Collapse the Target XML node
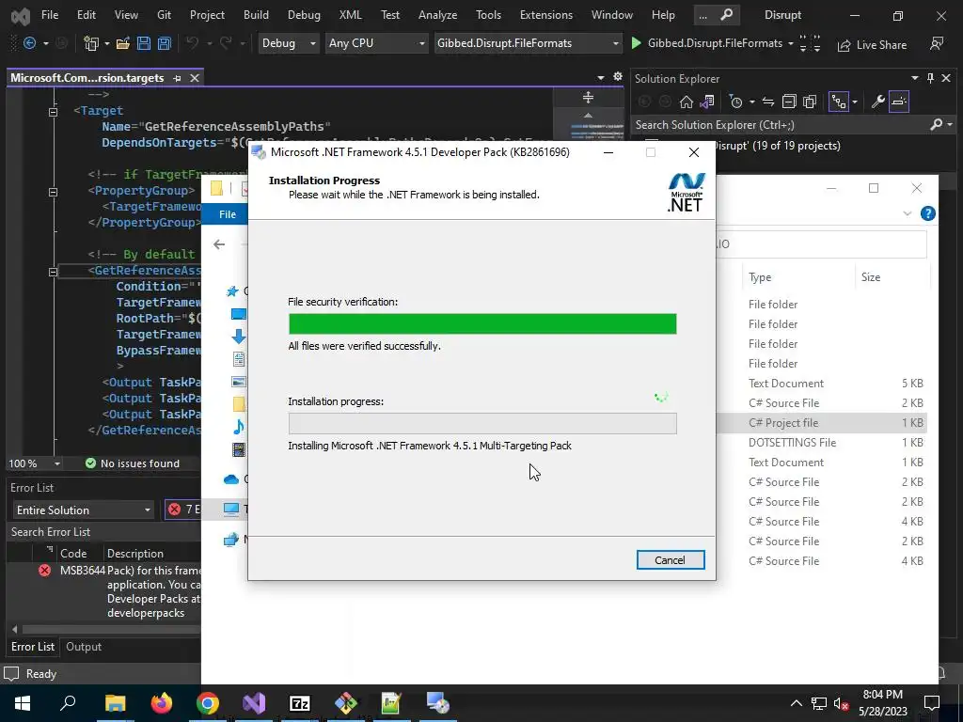Screen dimensions: 963x722 (53, 112)
